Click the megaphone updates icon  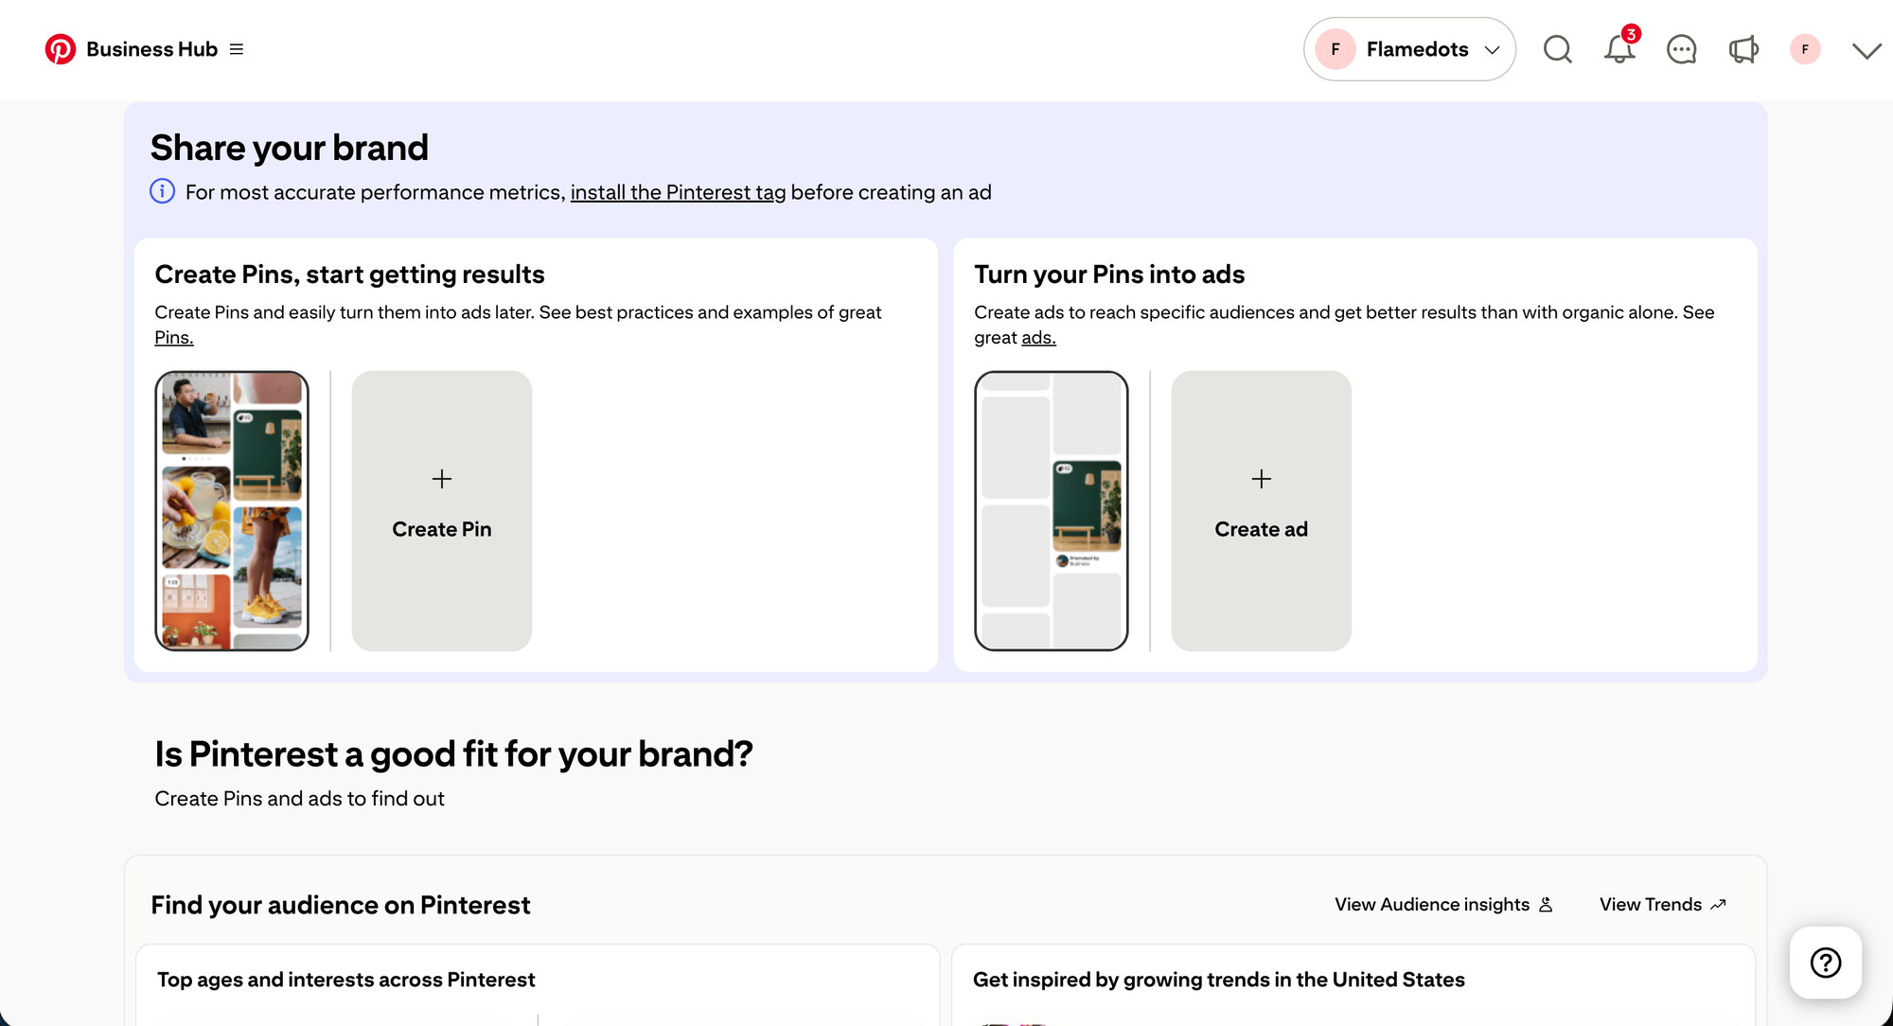1743,49
